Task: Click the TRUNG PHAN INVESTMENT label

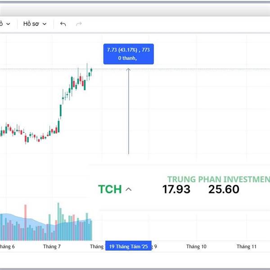Action: (219, 179)
